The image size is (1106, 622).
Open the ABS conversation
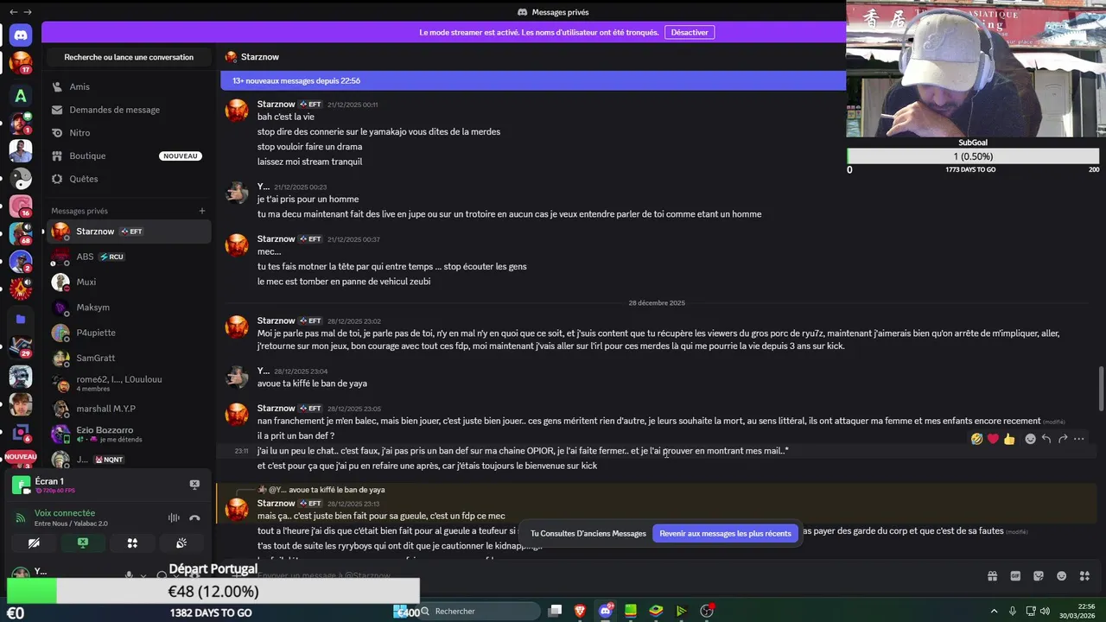click(x=127, y=257)
